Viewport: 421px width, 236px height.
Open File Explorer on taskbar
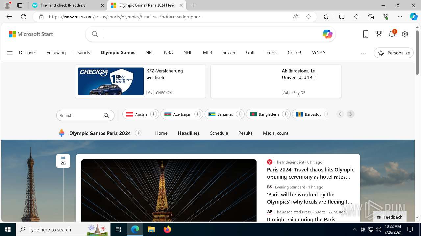(151, 229)
